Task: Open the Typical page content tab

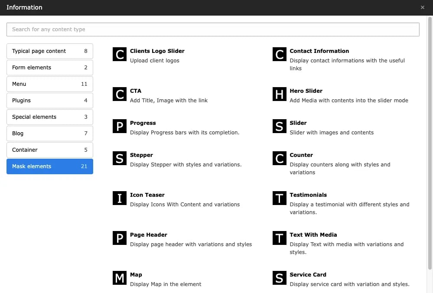Action: click(x=50, y=51)
